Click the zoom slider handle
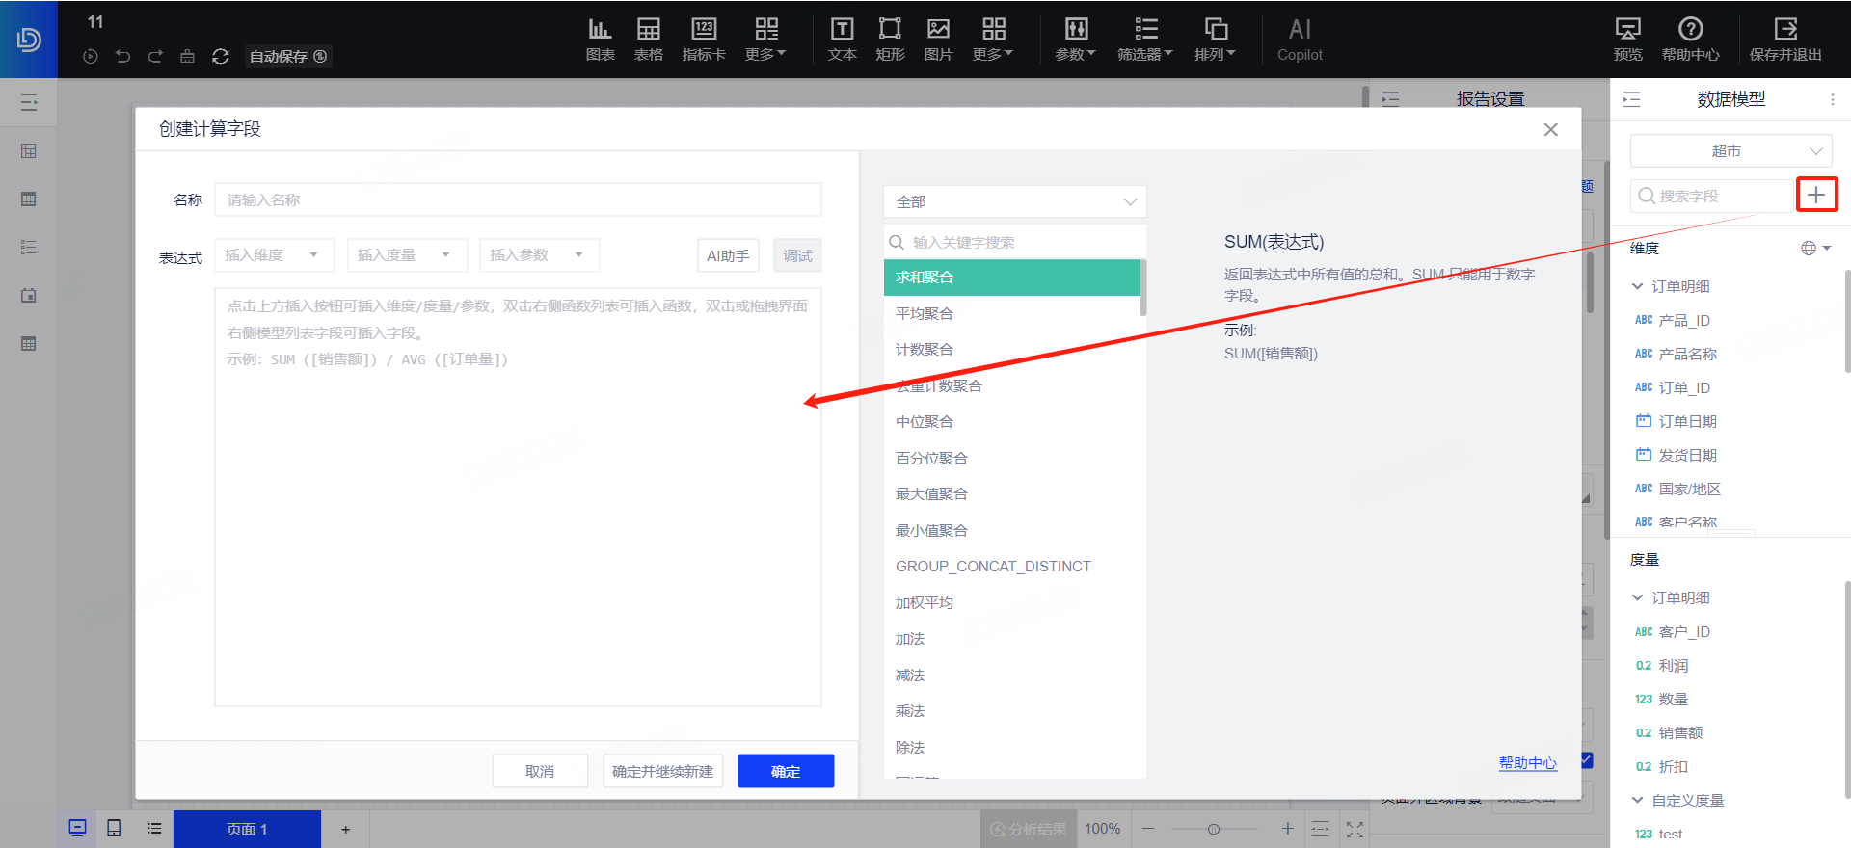The height and width of the screenshot is (848, 1851). [x=1214, y=829]
